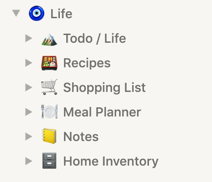Select the Meal Planner page

coord(102,112)
